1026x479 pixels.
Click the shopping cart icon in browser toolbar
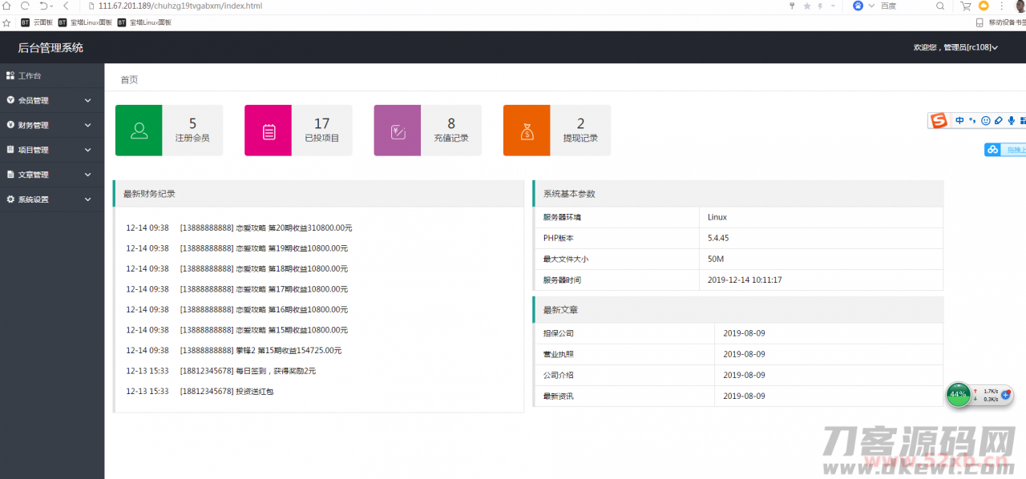[x=966, y=6]
